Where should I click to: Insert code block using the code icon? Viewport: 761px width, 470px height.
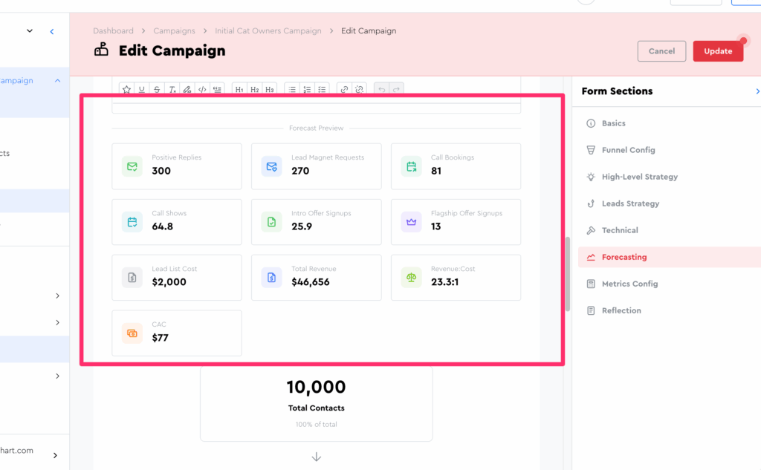click(x=202, y=89)
